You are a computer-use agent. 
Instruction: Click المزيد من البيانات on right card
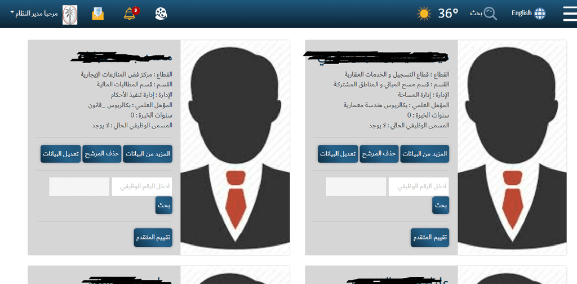click(x=425, y=154)
